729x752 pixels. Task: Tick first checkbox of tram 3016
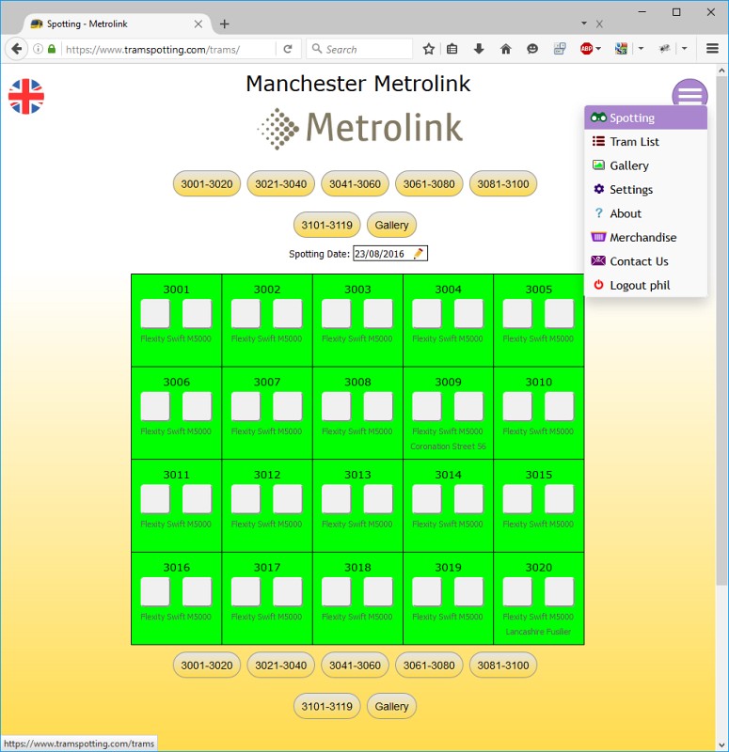(155, 591)
